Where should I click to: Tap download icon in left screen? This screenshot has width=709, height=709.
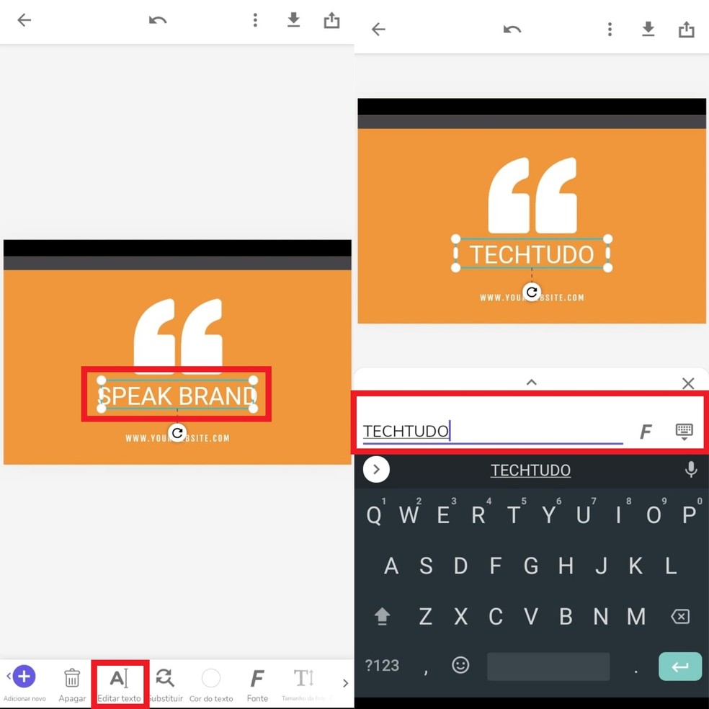[x=294, y=20]
